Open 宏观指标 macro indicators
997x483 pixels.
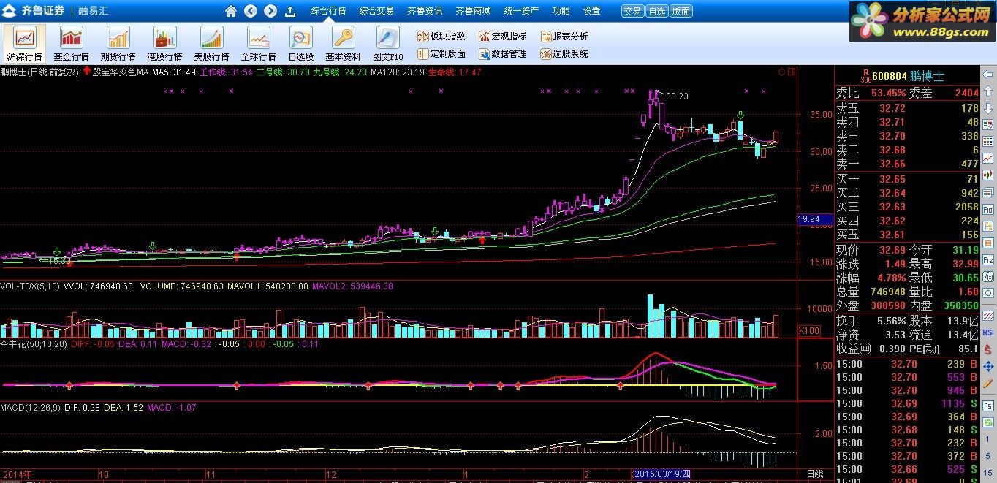[x=503, y=36]
